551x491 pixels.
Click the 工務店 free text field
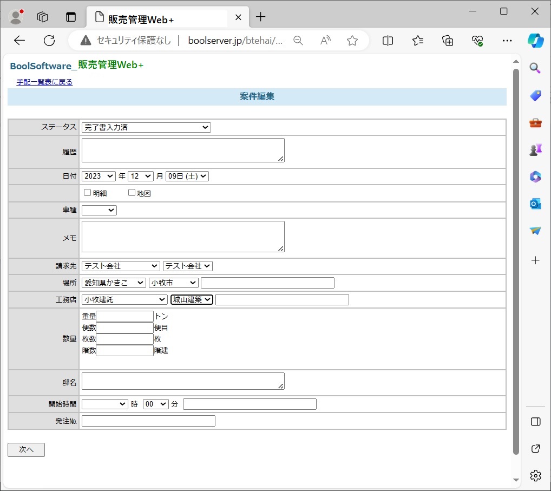point(282,299)
